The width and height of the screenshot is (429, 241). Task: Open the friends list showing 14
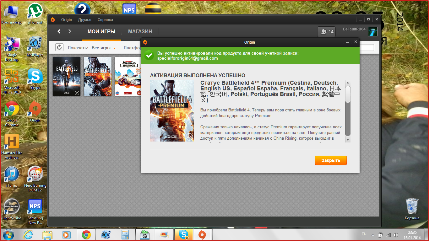coord(327,32)
